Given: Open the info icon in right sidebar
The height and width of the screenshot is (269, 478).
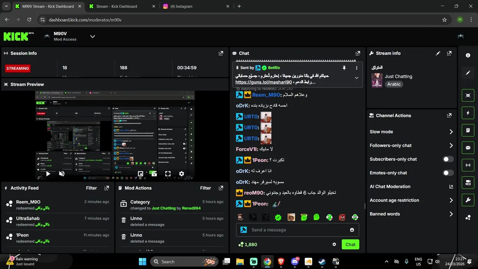Looking at the screenshot, I should click(x=468, y=55).
